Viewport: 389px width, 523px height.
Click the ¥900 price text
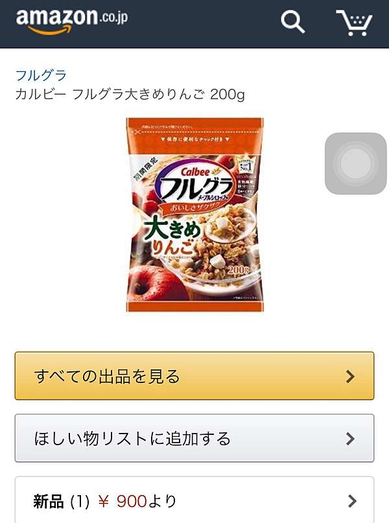pyautogui.click(x=123, y=501)
